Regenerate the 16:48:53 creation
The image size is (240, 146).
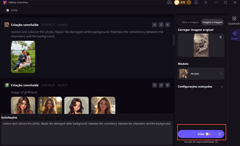[x=161, y=25]
